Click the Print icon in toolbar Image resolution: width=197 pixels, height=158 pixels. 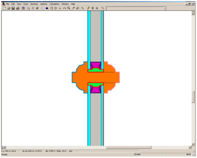pos(17,8)
